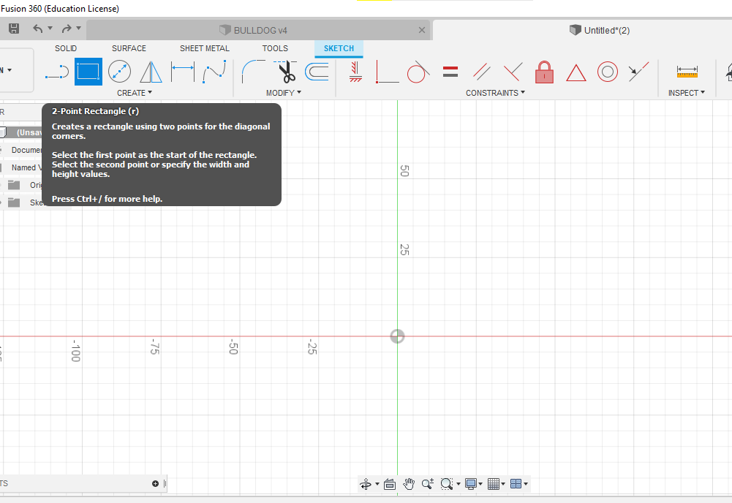This screenshot has width=732, height=503.
Task: Redo the last action
Action: point(67,29)
